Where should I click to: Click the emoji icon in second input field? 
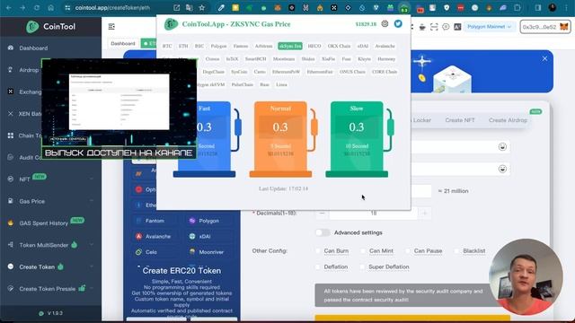502,169
